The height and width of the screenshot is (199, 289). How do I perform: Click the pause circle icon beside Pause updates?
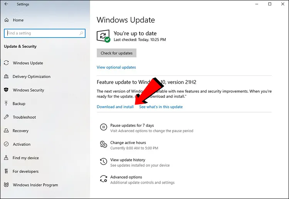[x=103, y=127]
